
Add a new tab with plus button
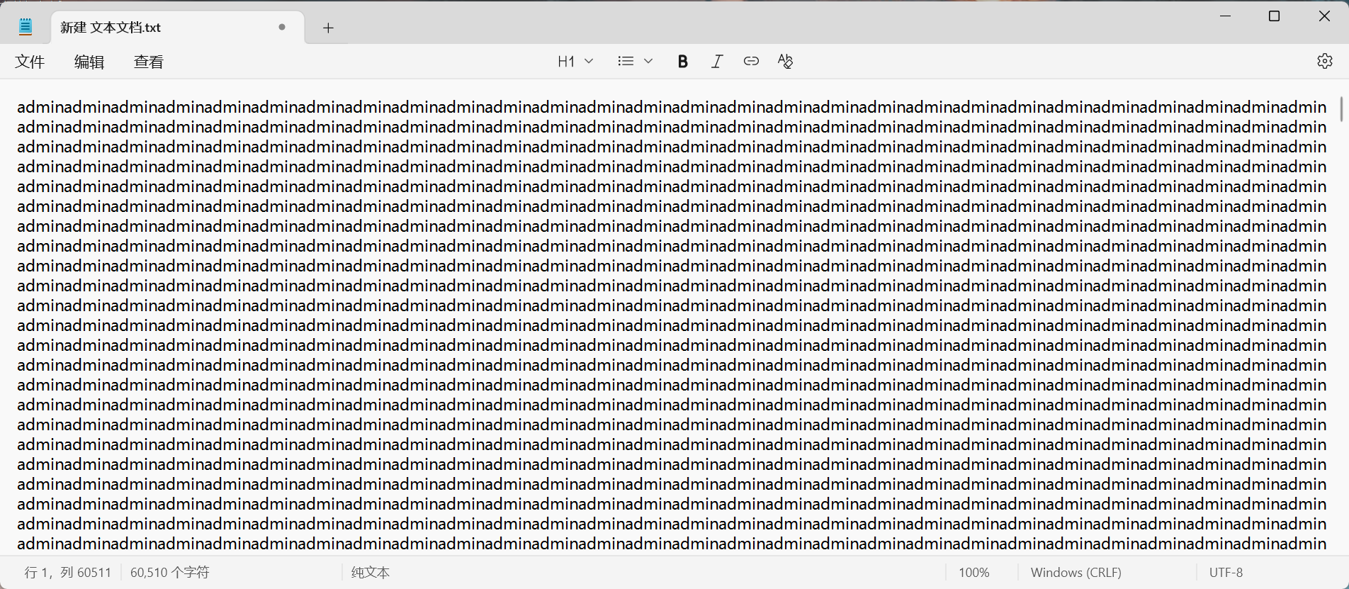pos(328,28)
